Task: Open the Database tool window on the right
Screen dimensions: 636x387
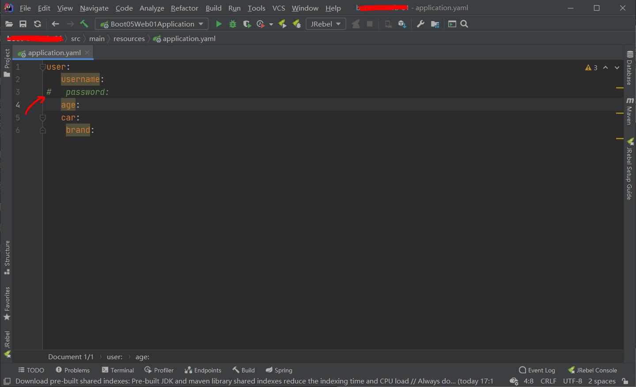Action: coord(630,68)
